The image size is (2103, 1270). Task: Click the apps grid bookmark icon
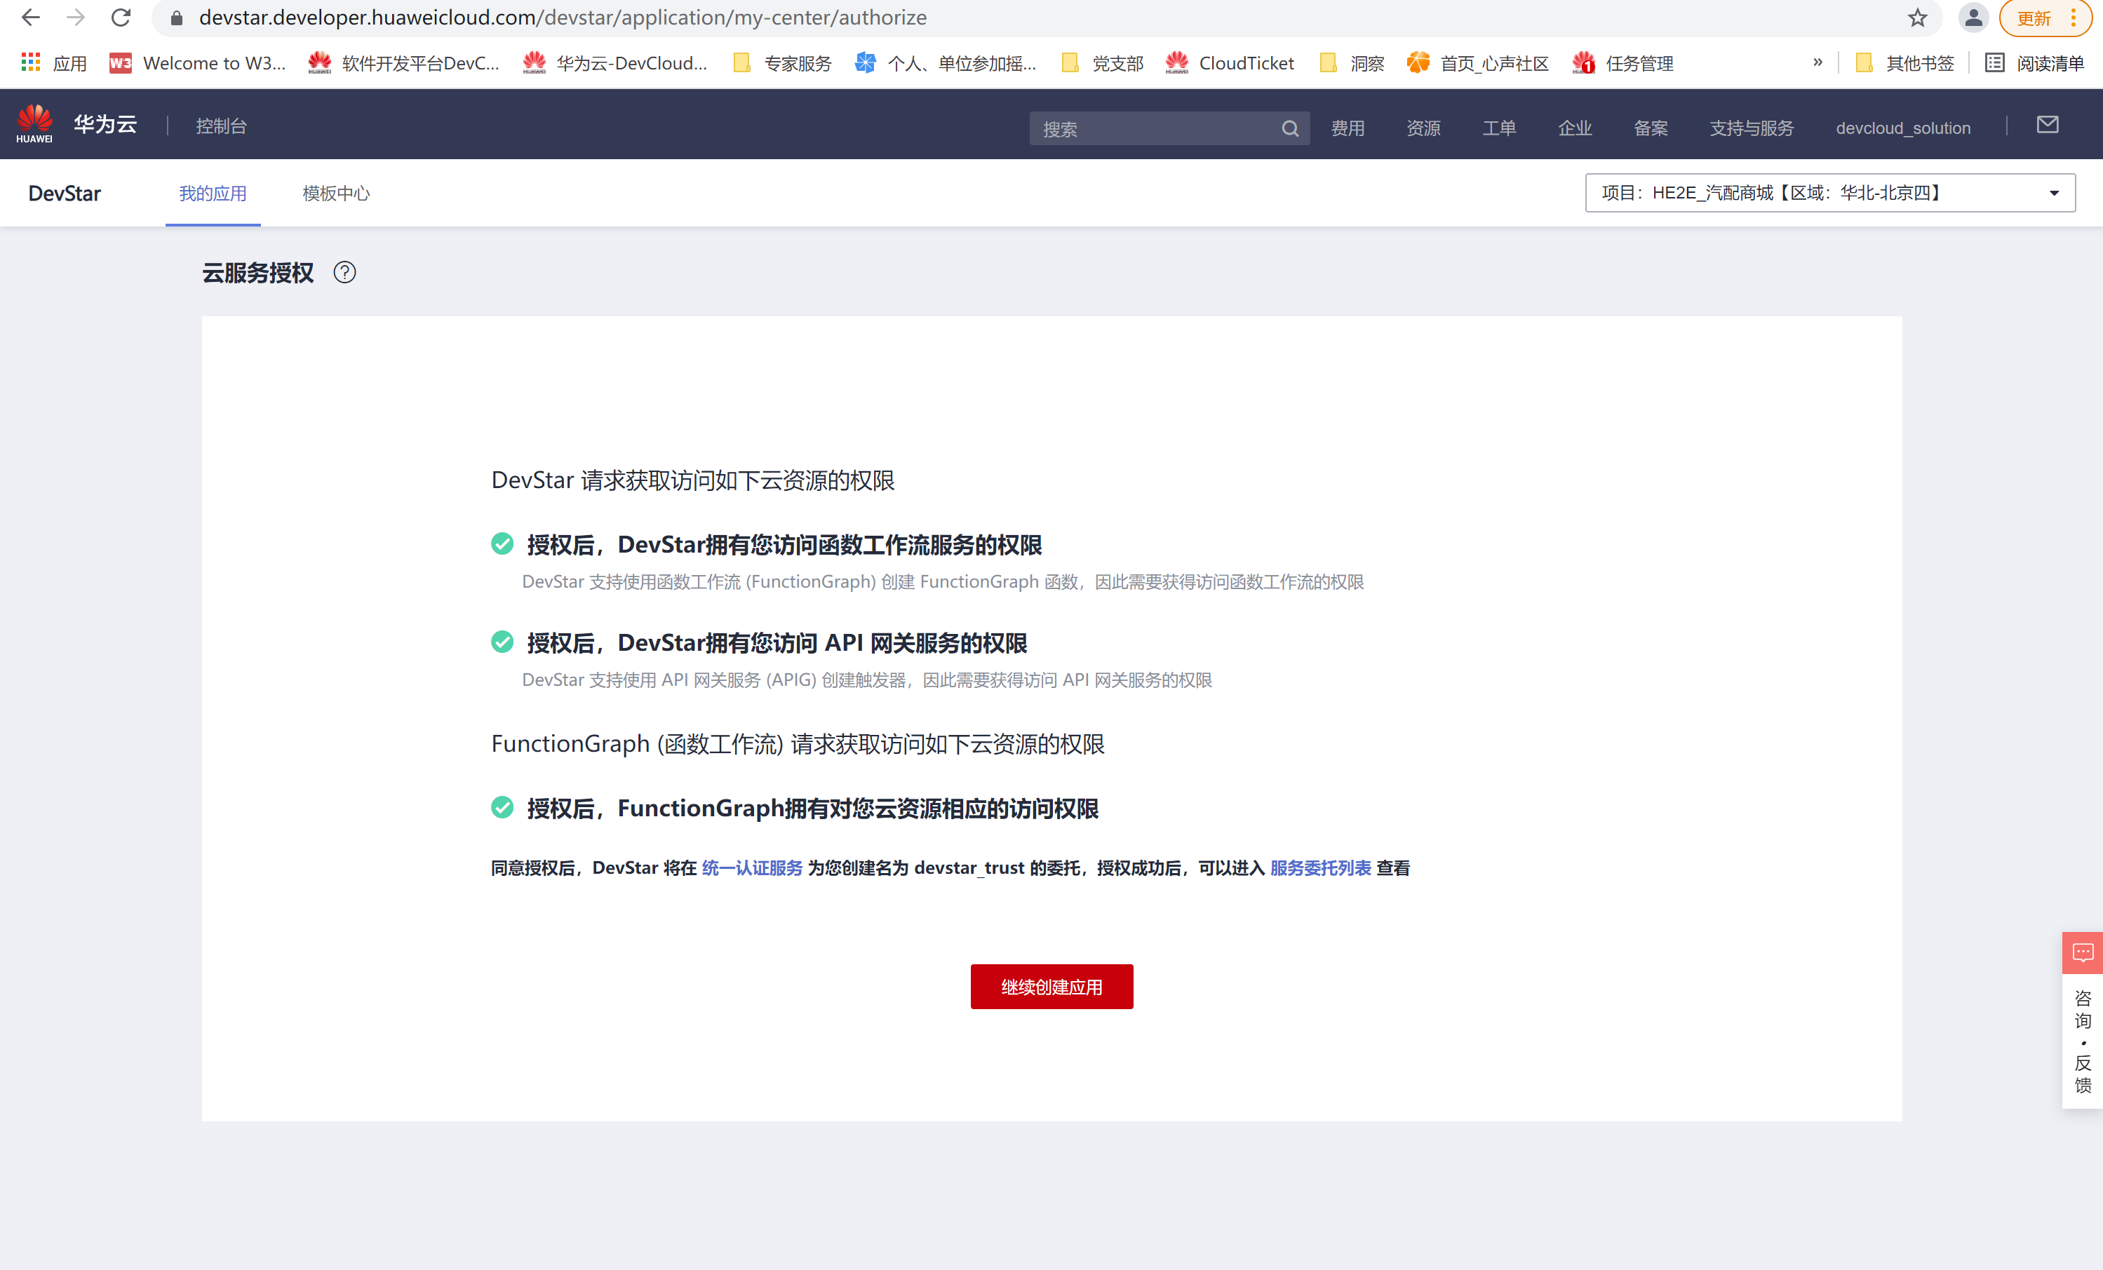(31, 63)
